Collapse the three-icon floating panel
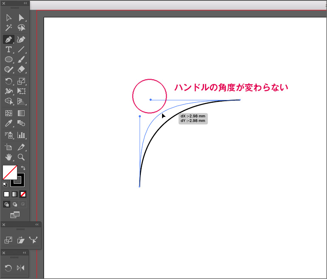 37,225
